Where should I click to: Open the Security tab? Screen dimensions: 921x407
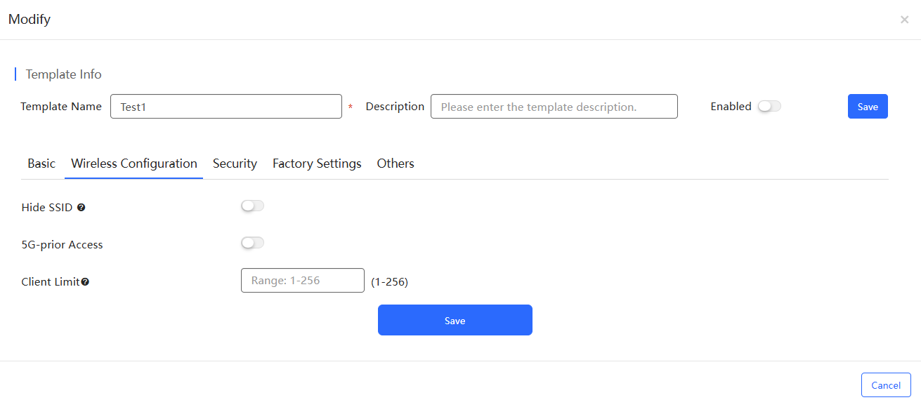tap(235, 164)
